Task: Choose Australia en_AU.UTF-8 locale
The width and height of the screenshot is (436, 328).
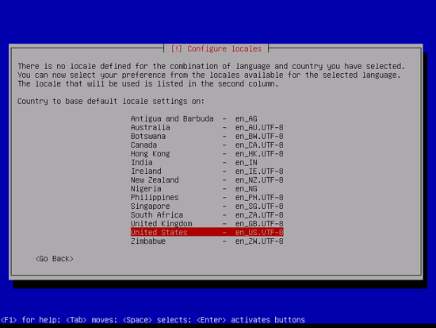Action: tap(207, 128)
